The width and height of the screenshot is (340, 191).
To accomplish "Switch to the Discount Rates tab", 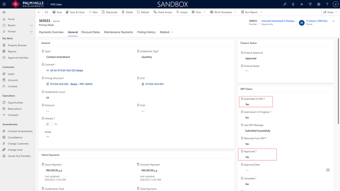I will pyautogui.click(x=91, y=32).
